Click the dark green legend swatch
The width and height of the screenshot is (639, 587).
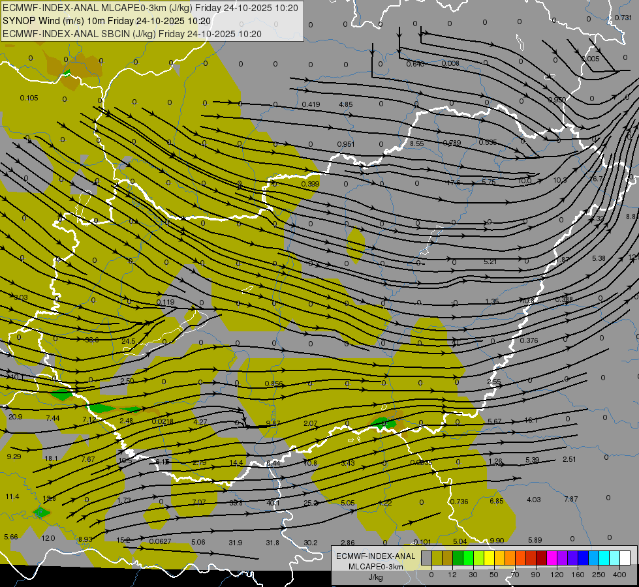(458, 558)
